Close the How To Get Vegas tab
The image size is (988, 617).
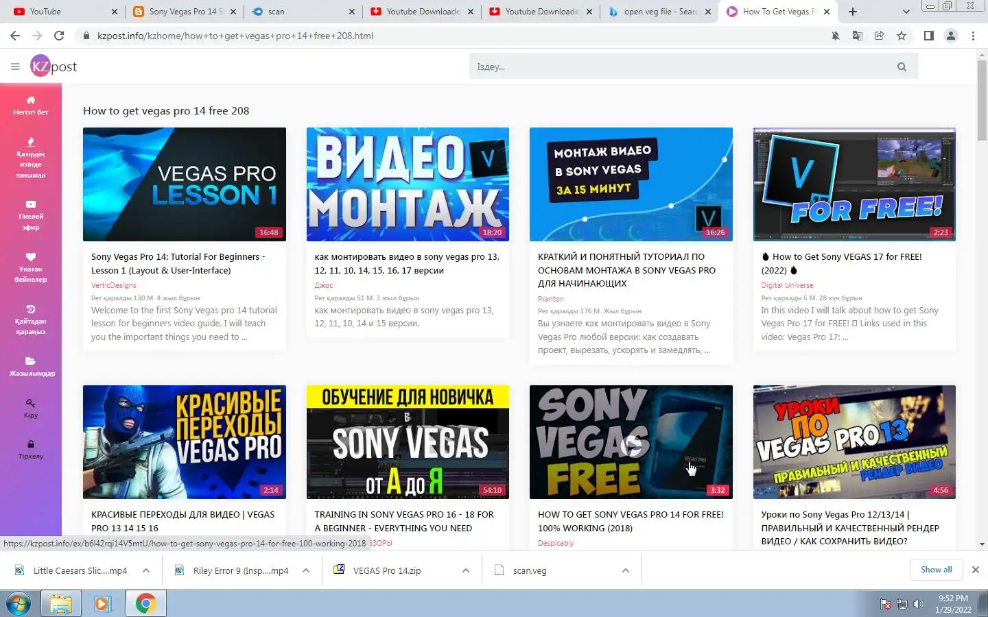coord(827,12)
